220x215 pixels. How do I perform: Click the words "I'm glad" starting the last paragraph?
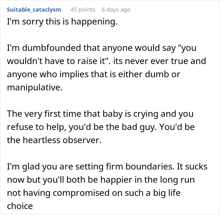tap(23, 166)
